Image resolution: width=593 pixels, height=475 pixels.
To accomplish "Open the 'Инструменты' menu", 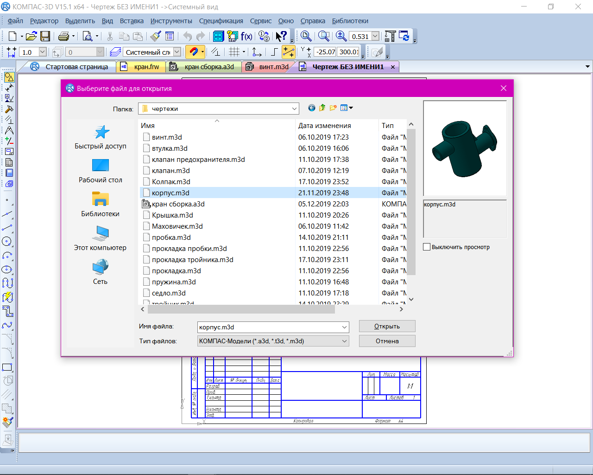I will (171, 21).
